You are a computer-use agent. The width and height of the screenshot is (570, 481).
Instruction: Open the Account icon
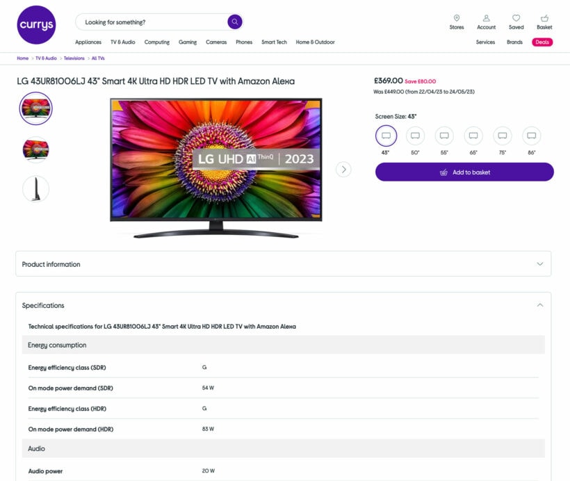(x=486, y=19)
